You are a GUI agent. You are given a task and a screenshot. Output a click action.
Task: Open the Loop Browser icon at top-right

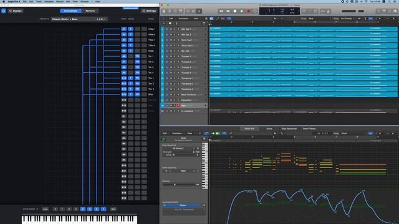pyautogui.click(x=389, y=11)
